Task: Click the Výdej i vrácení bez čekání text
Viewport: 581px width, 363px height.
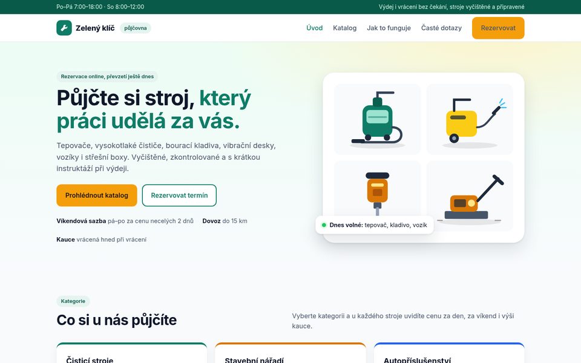Action: point(451,7)
